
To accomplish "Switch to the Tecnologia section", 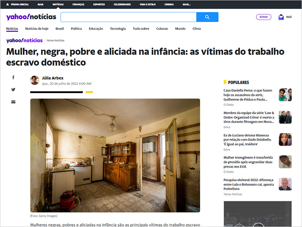I will click(118, 29).
